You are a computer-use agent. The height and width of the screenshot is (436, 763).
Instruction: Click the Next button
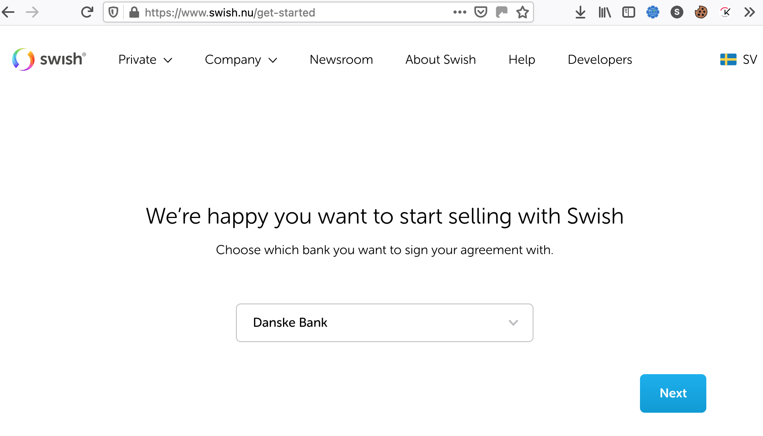tap(673, 393)
